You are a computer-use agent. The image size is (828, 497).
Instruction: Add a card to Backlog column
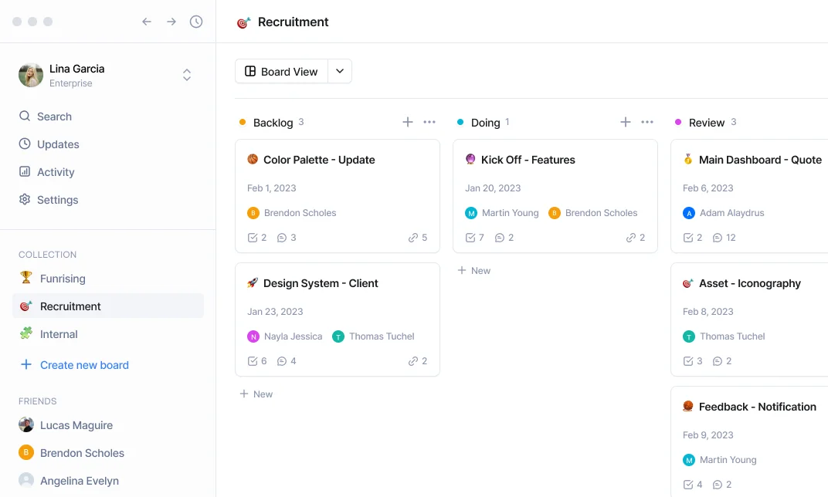coord(408,122)
